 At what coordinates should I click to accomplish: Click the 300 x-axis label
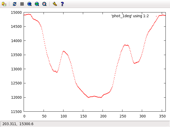(142, 116)
